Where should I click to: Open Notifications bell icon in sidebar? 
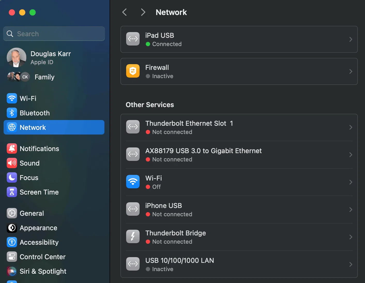click(12, 149)
